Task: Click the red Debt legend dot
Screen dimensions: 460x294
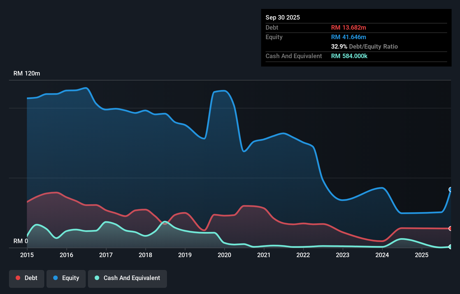Action: [18, 278]
